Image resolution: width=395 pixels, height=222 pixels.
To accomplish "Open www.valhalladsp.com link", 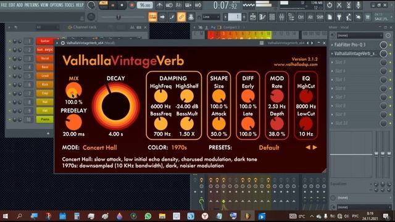I will pos(296,65).
